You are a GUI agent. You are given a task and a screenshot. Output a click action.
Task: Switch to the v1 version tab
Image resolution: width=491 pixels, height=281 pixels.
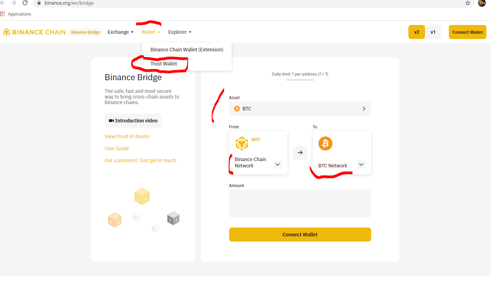(433, 32)
